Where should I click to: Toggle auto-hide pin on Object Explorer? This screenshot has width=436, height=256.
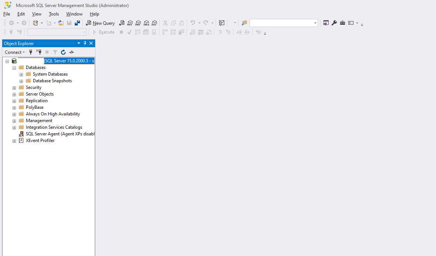[x=85, y=43]
